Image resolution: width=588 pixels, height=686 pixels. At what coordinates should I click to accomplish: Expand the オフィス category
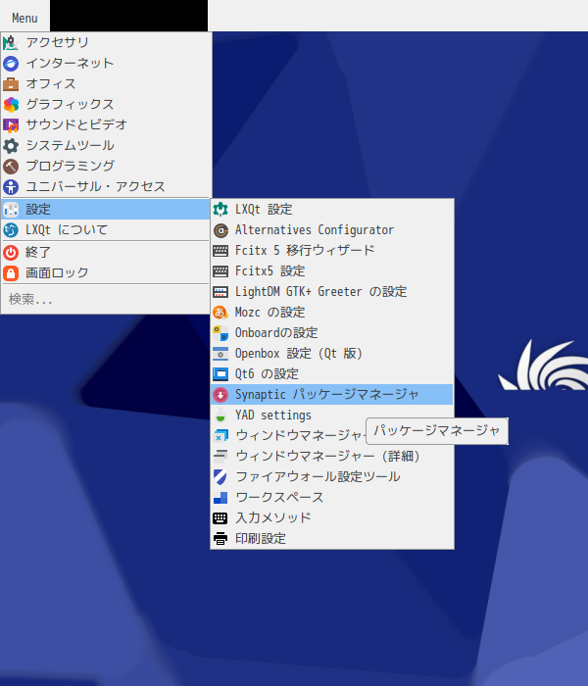pos(106,84)
